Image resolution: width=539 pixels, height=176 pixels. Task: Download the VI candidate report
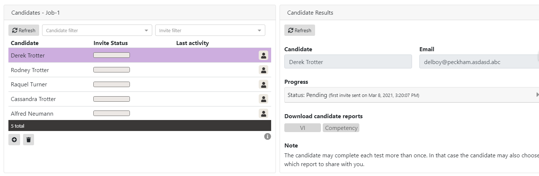tap(302, 128)
